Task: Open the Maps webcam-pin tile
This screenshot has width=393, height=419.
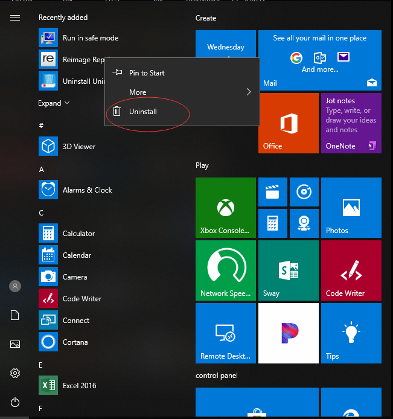Action: (x=304, y=223)
